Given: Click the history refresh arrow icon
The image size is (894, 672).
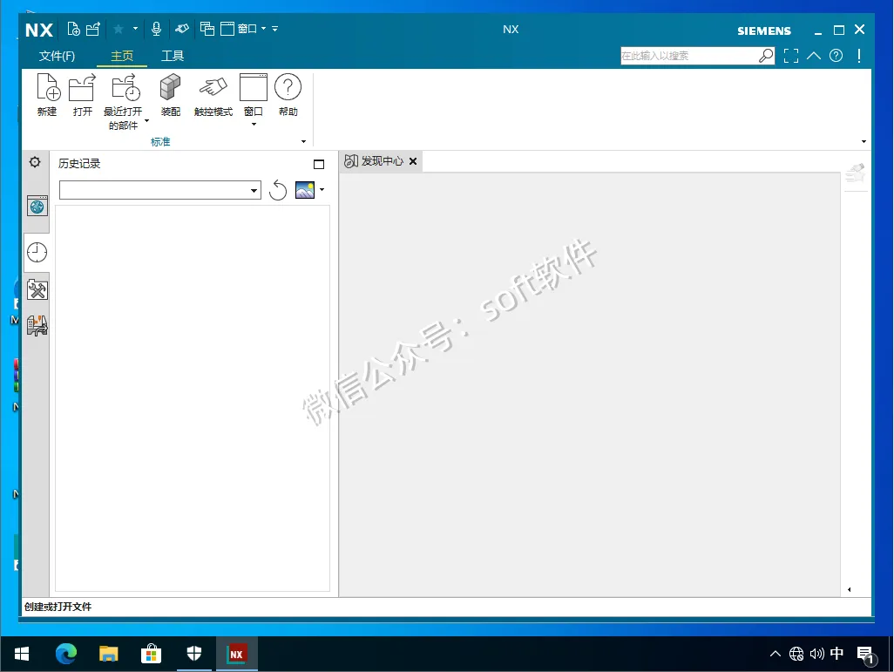Looking at the screenshot, I should pos(278,190).
